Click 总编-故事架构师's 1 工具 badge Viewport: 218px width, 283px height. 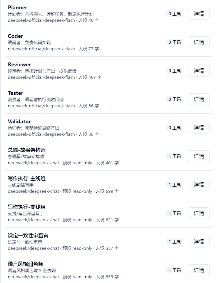tap(175, 156)
